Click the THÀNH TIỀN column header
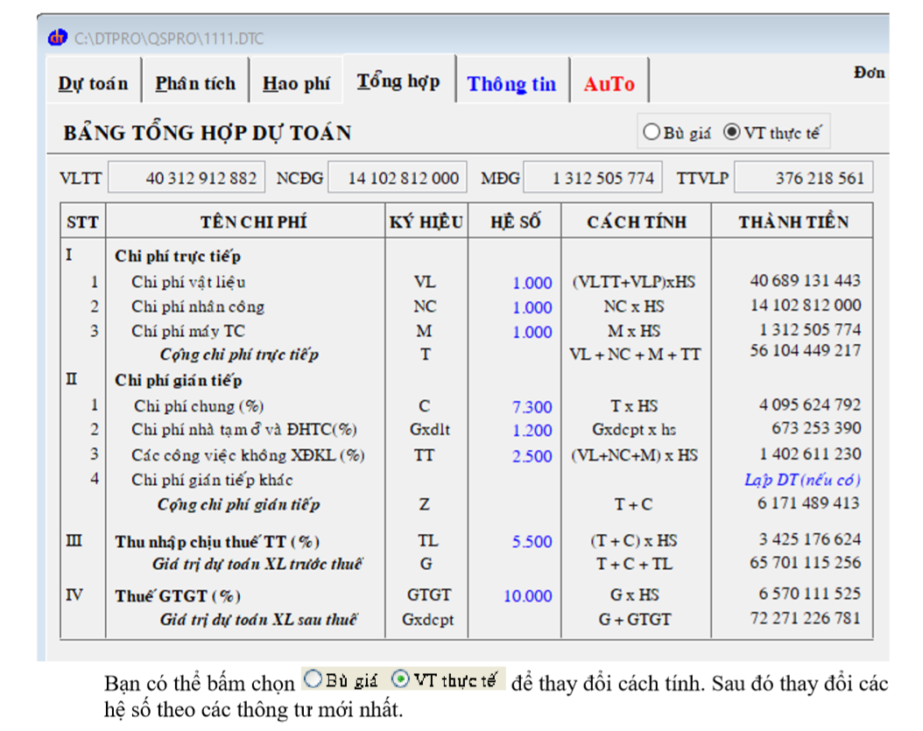 [x=793, y=222]
